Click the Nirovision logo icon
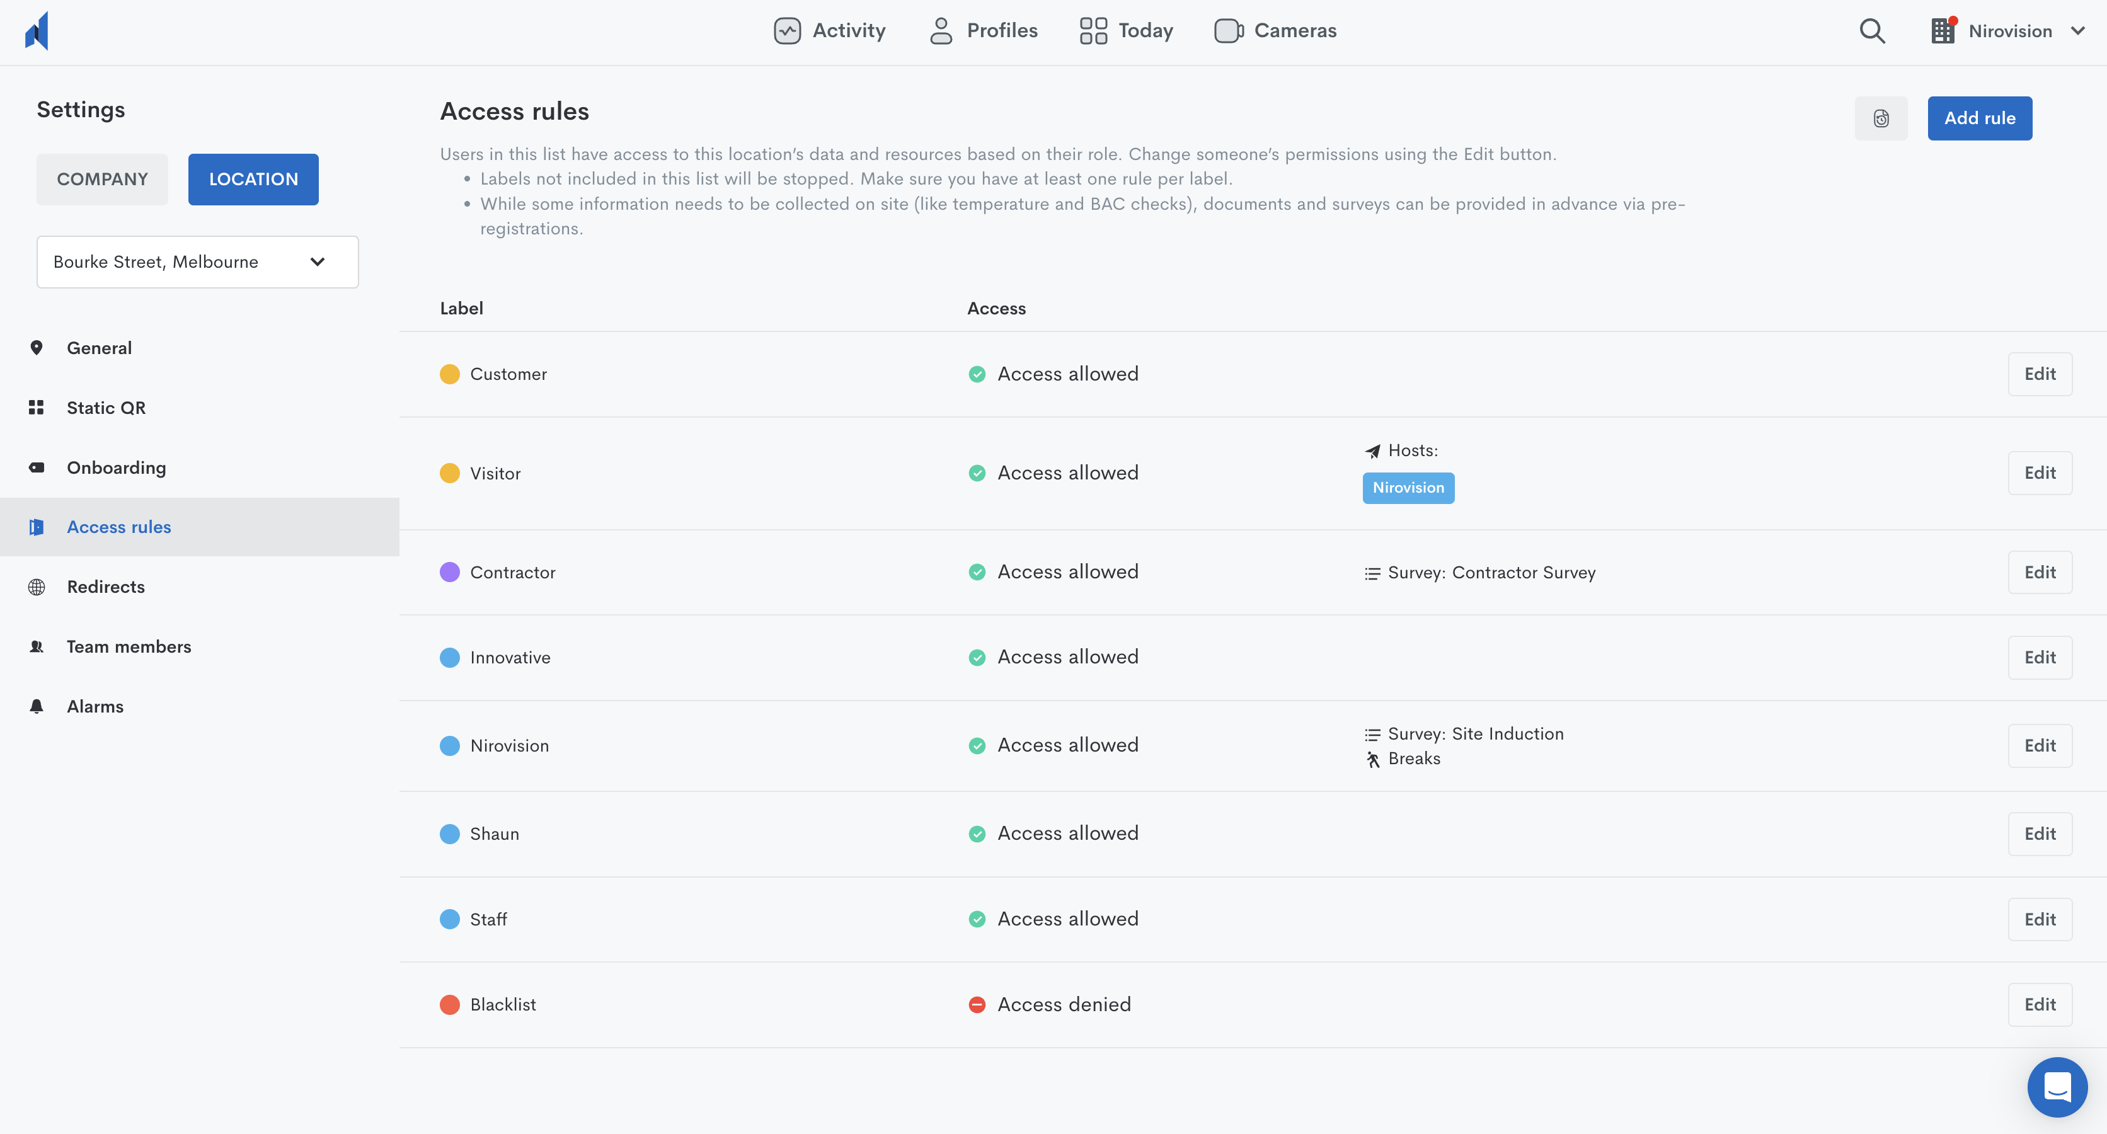 (x=37, y=31)
